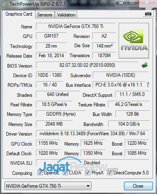Viewport: 157px width, 194px height.
Task: Click the GPU Clock row Memory field 1625 MHz
Action: click(93, 143)
